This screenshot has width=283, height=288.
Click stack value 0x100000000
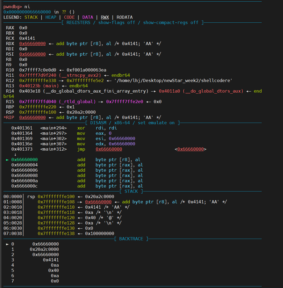[x=100, y=234]
